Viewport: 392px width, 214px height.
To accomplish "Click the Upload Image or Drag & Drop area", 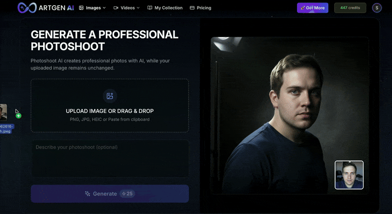I will (110, 106).
